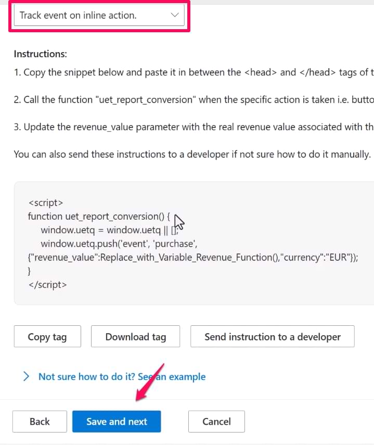Expand 'Not sure how to do it? See an example'

(x=122, y=377)
